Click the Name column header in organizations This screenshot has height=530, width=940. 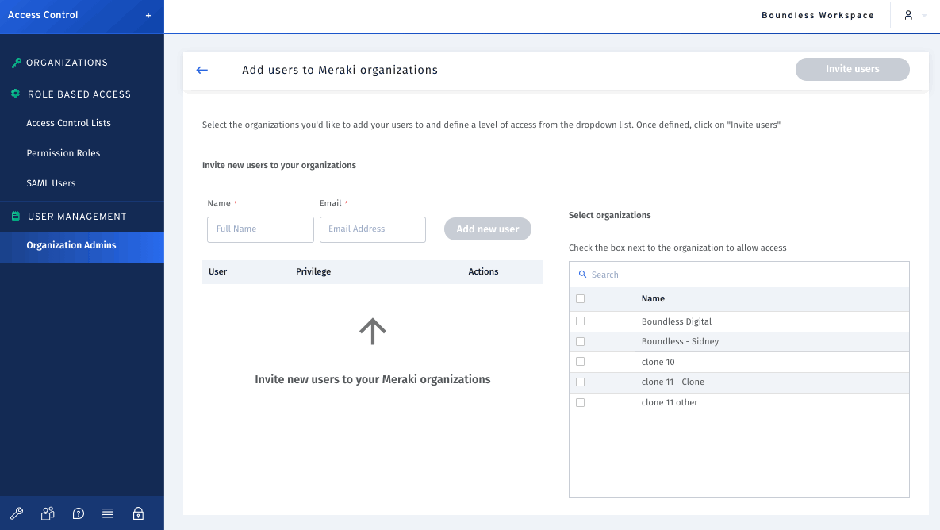653,298
